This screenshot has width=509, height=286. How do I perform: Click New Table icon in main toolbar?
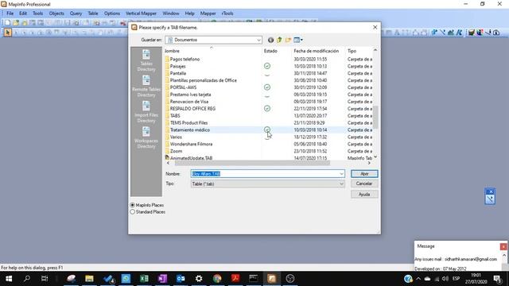pyautogui.click(x=7, y=23)
